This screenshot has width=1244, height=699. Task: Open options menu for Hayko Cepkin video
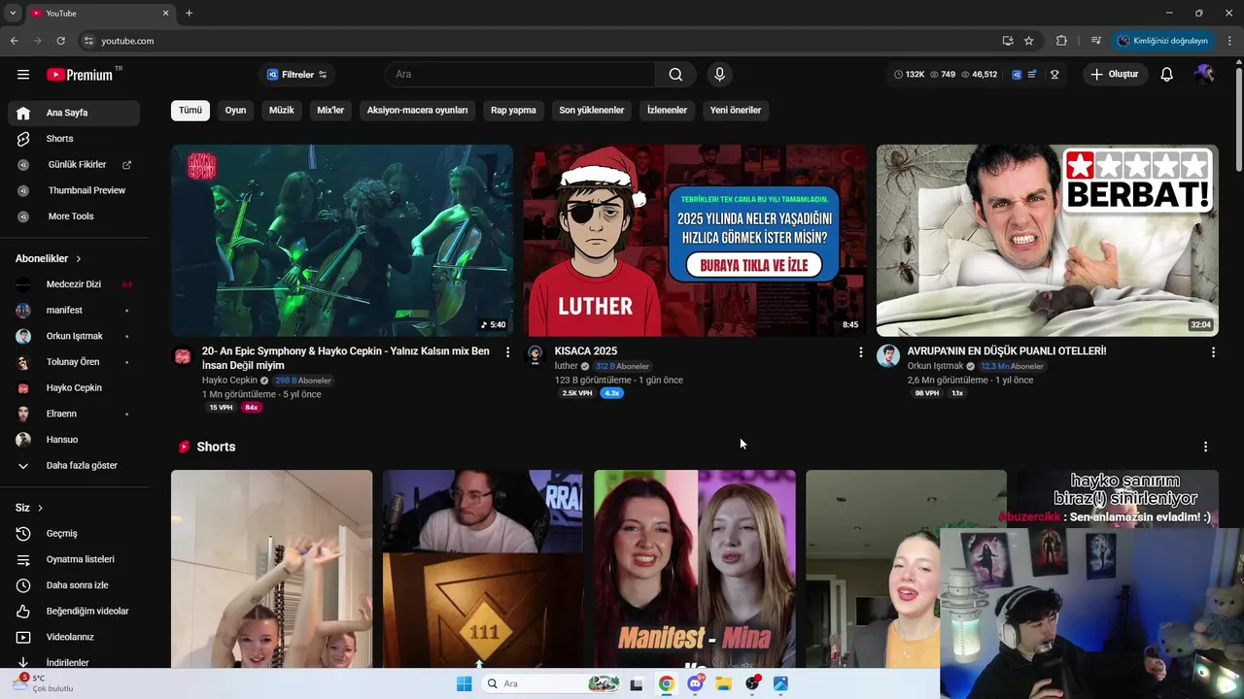[507, 352]
